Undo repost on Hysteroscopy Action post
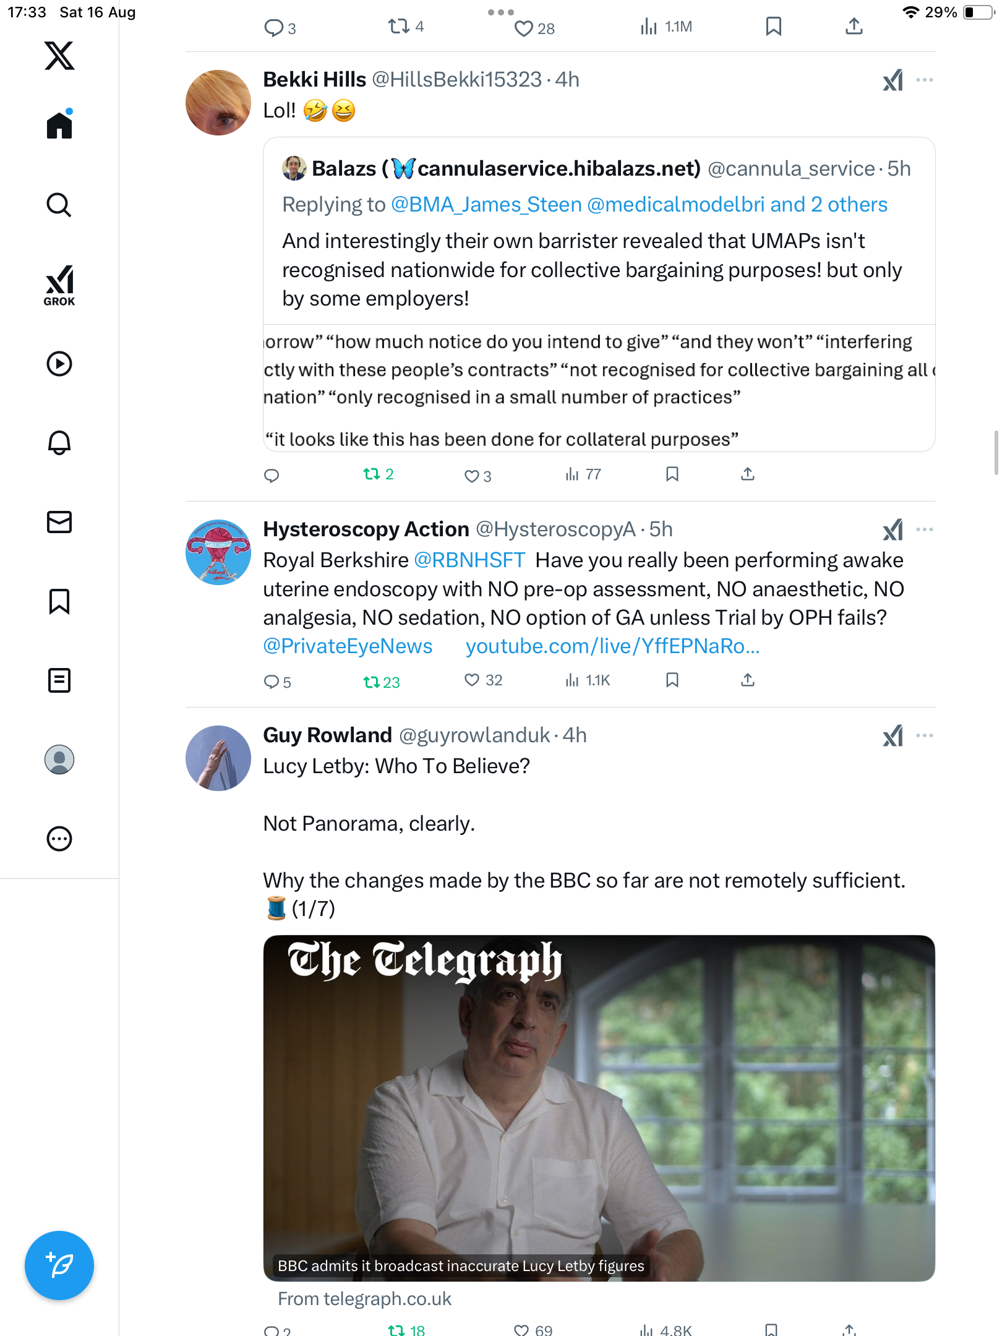The height and width of the screenshot is (1336, 1002). [x=372, y=682]
